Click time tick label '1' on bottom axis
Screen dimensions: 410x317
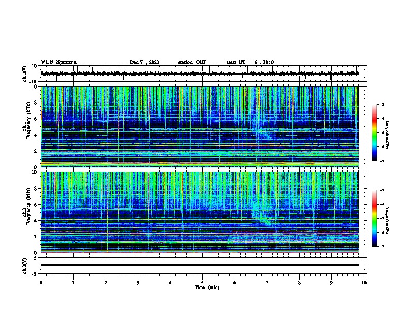73,283
